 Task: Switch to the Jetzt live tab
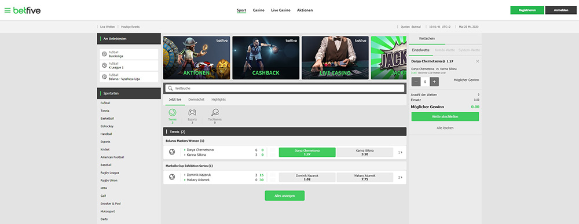(175, 100)
